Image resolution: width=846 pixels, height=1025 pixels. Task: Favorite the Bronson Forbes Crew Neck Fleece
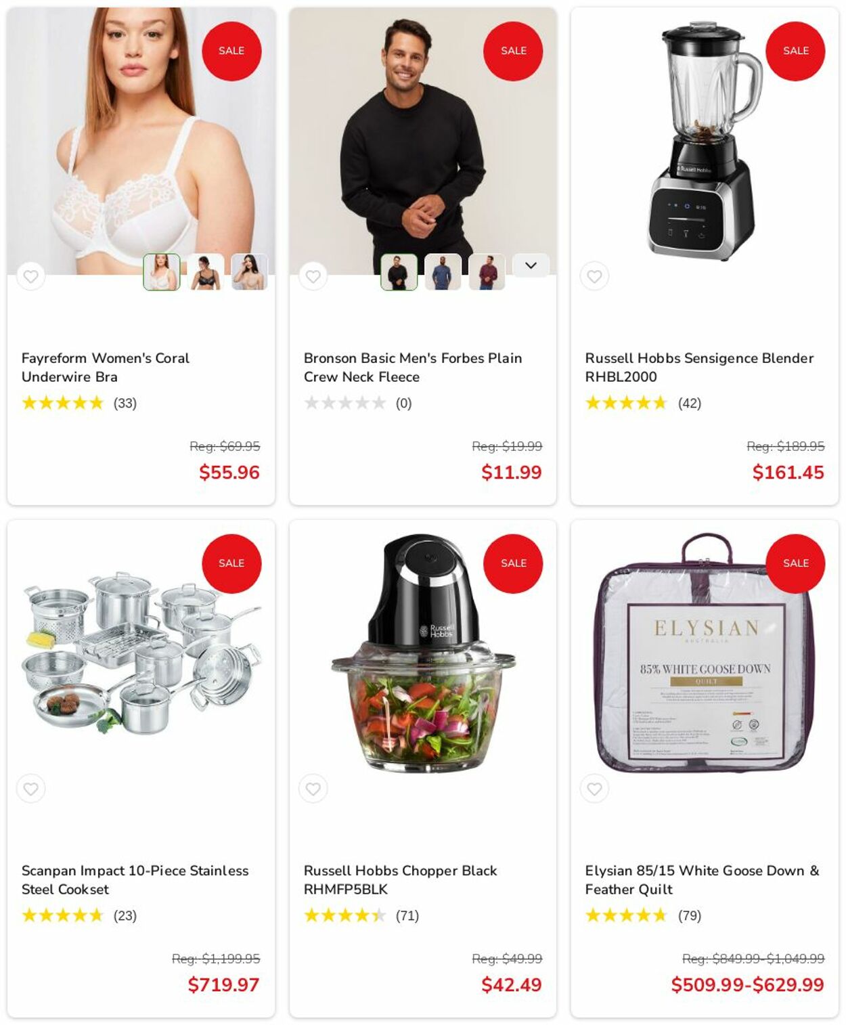pyautogui.click(x=313, y=276)
